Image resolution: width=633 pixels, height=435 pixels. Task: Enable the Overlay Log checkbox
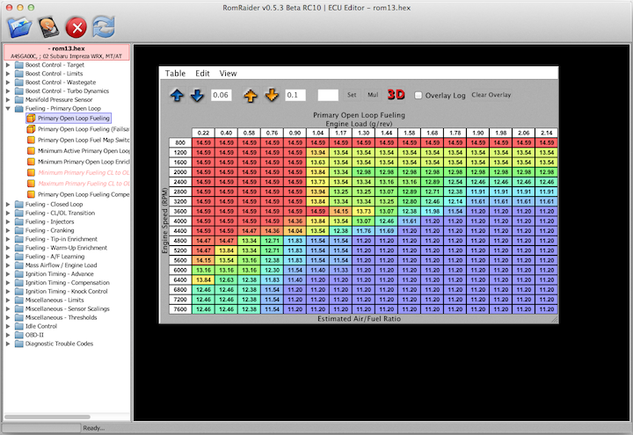(x=418, y=95)
